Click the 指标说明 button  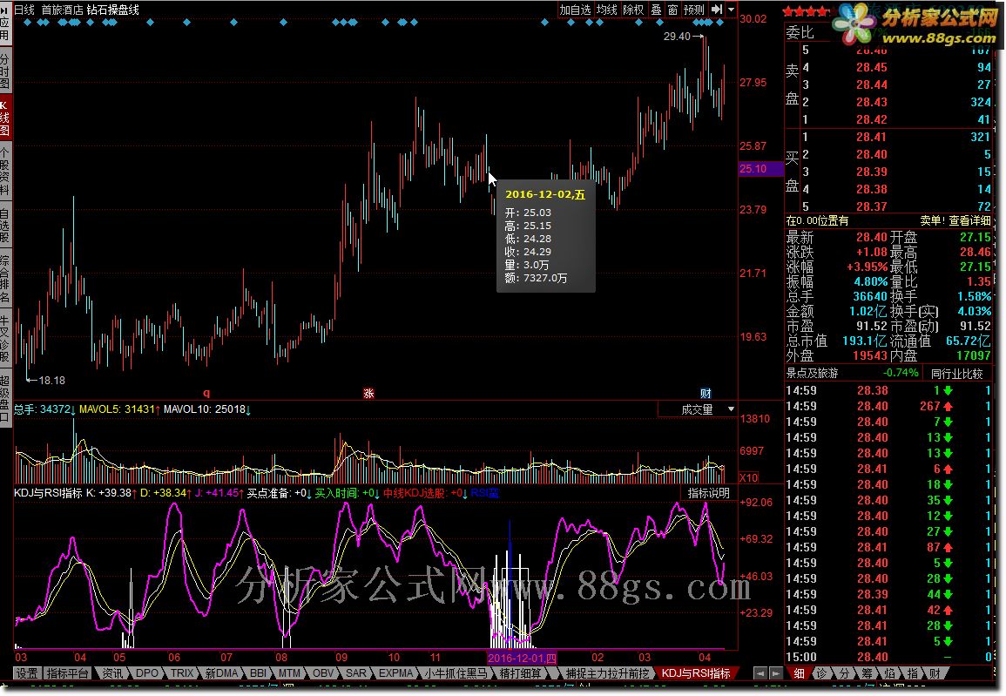pyautogui.click(x=708, y=493)
